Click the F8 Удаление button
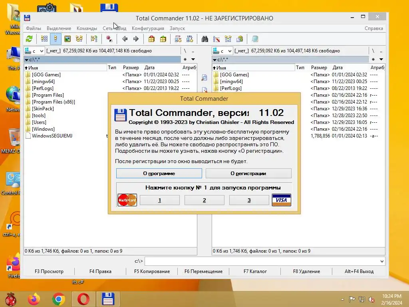The width and height of the screenshot is (409, 307). pyautogui.click(x=306, y=271)
